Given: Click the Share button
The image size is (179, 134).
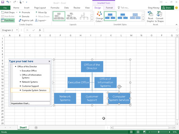Looking at the screenshot, I should [167, 8].
